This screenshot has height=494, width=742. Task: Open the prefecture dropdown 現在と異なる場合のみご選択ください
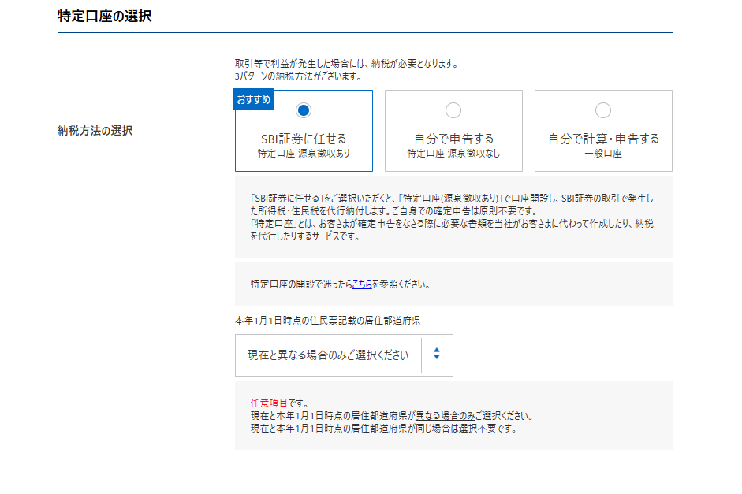click(x=344, y=355)
